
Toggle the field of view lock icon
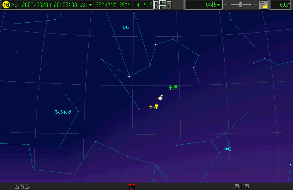coord(264,5)
